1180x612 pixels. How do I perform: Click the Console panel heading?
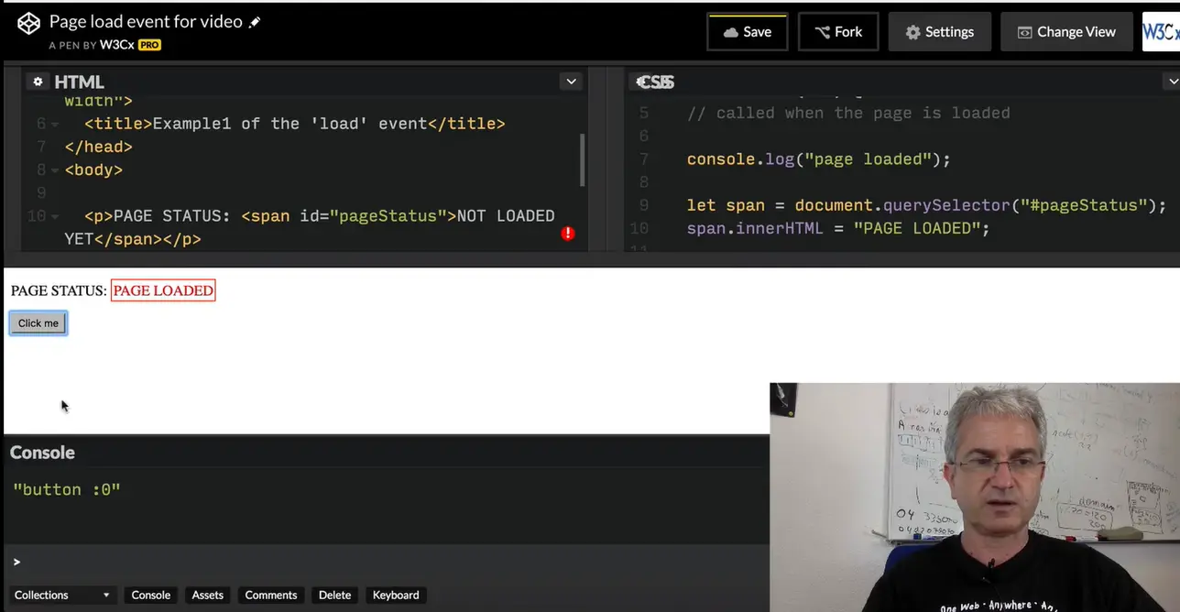point(42,453)
